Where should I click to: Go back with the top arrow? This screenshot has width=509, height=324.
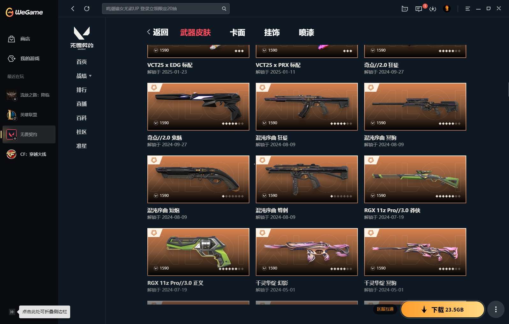click(73, 9)
